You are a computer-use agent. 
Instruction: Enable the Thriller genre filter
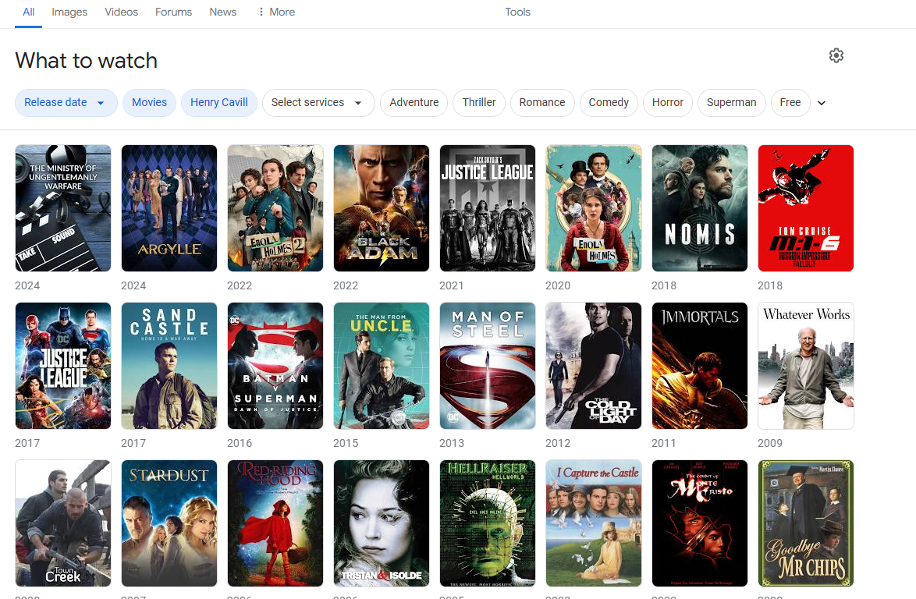pos(479,103)
